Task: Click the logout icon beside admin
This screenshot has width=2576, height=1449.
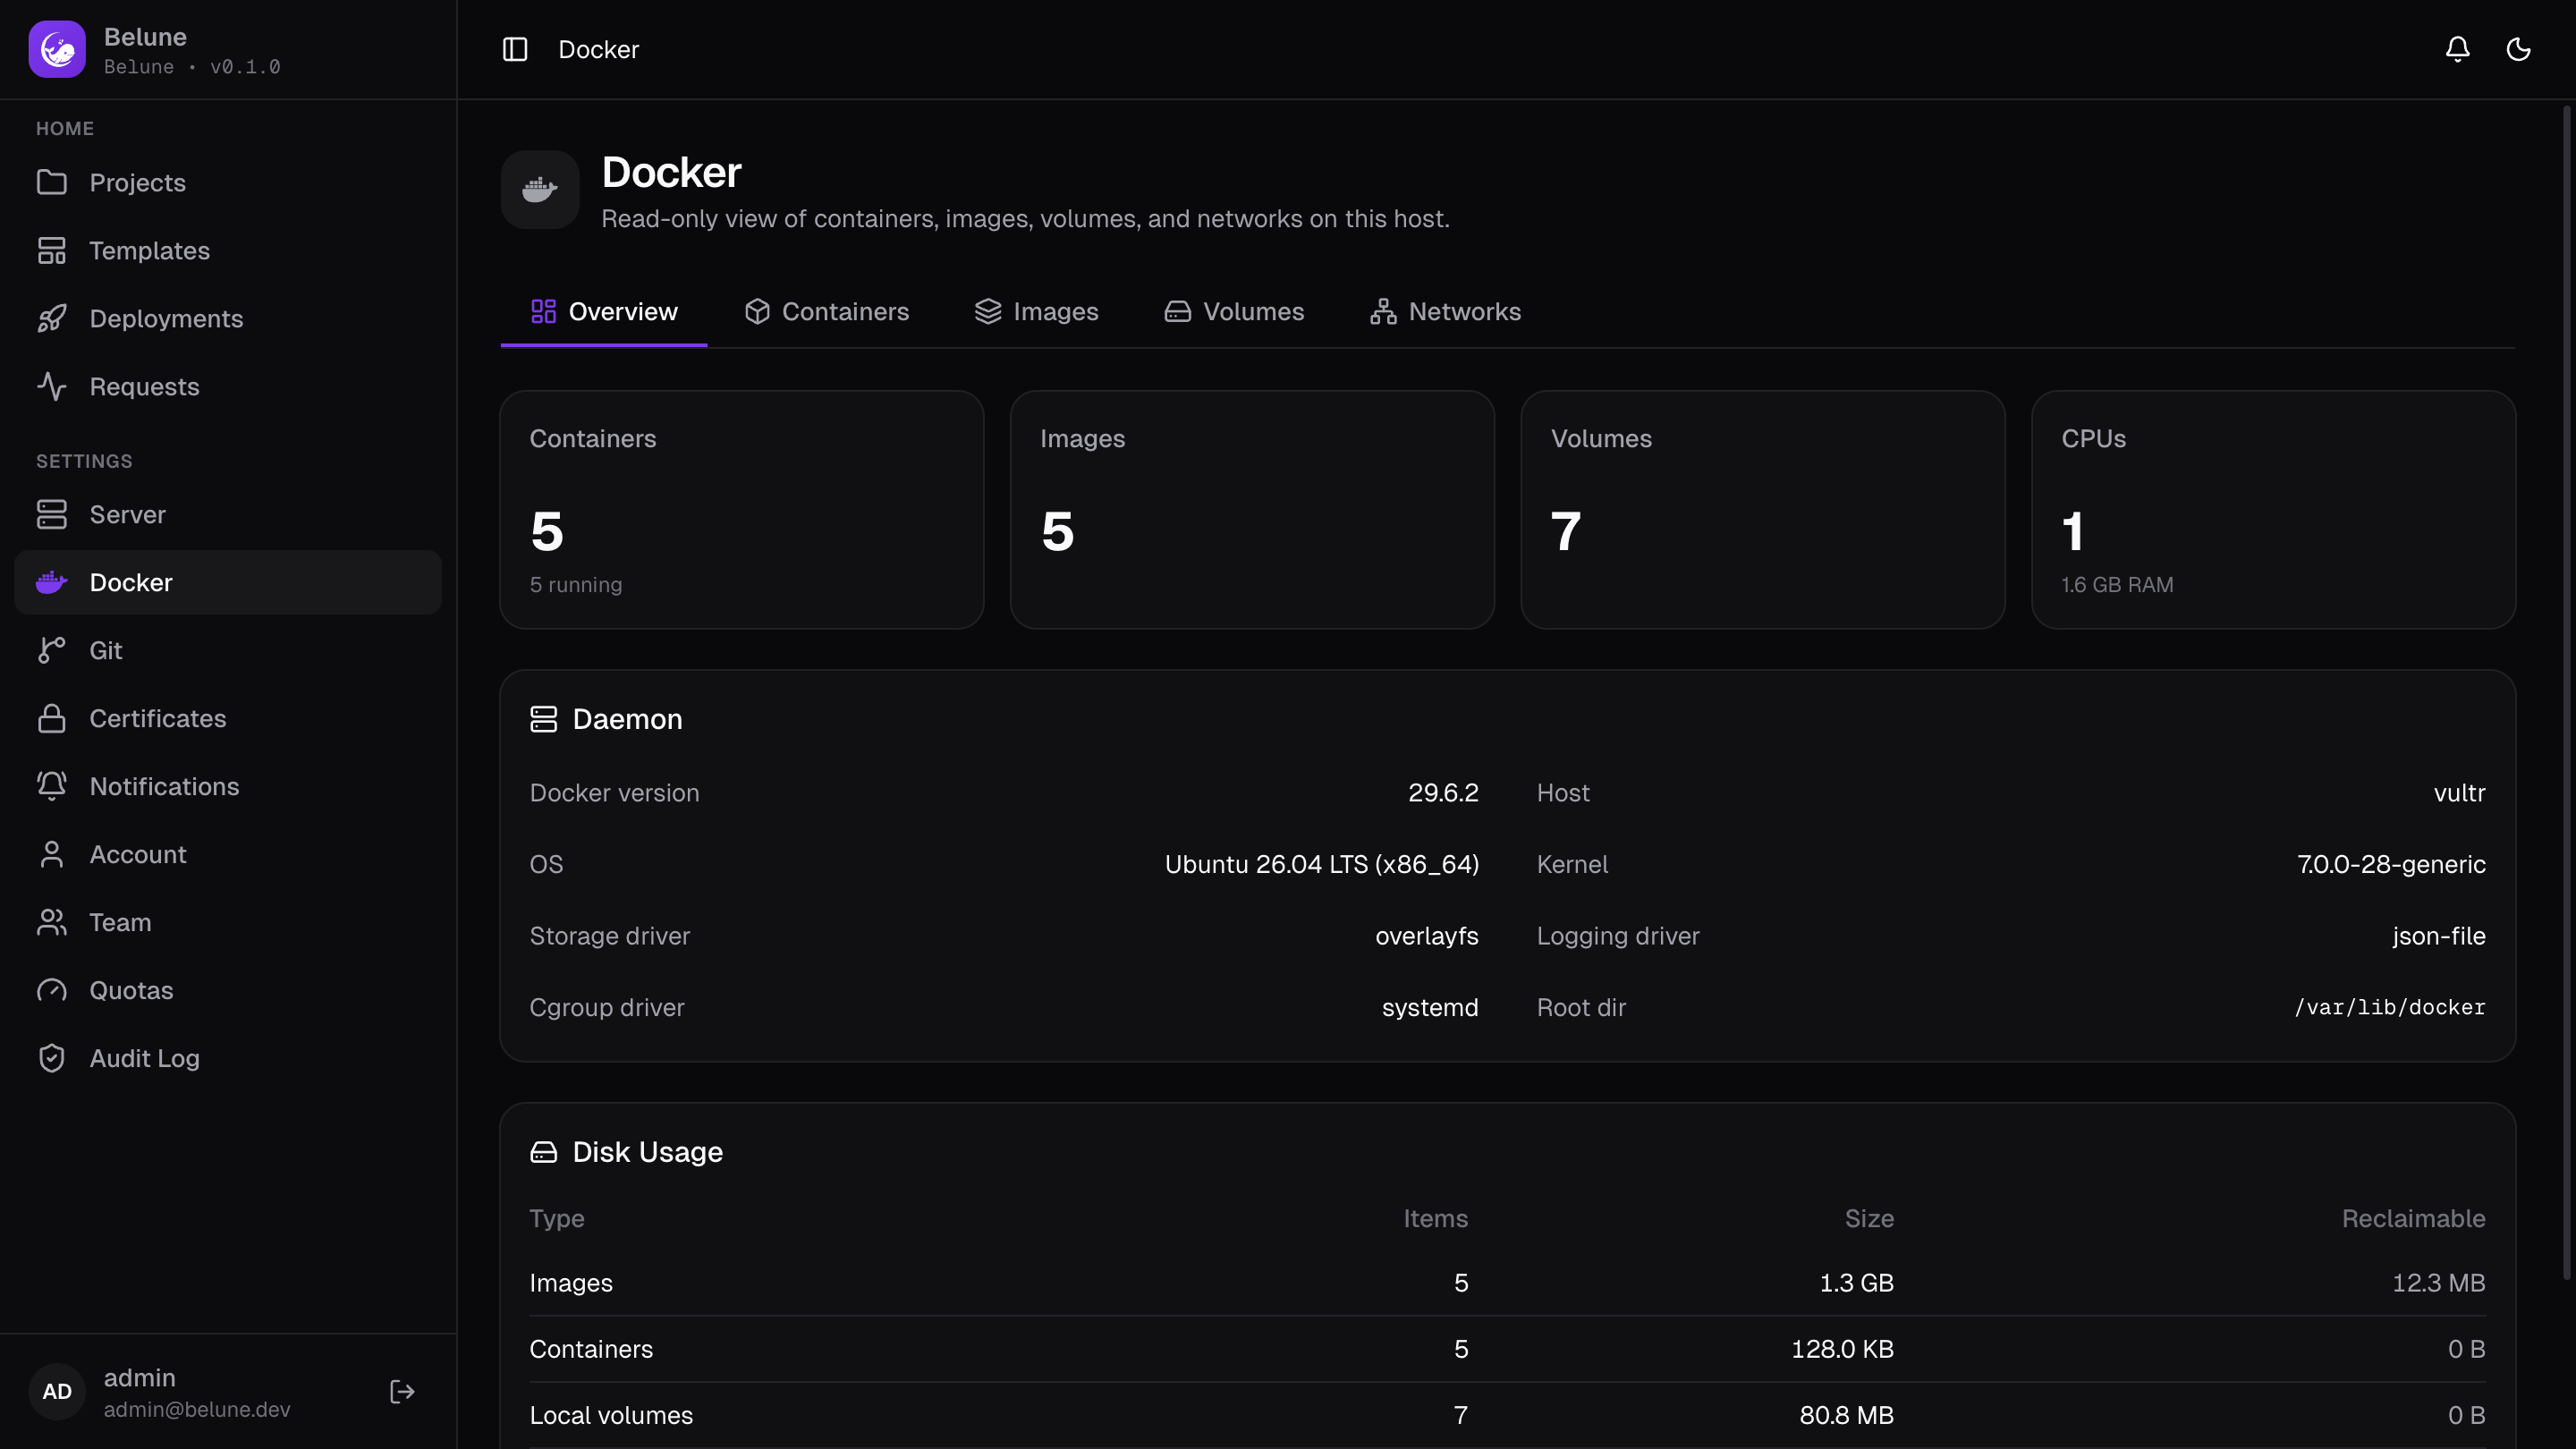Action: tap(402, 1391)
